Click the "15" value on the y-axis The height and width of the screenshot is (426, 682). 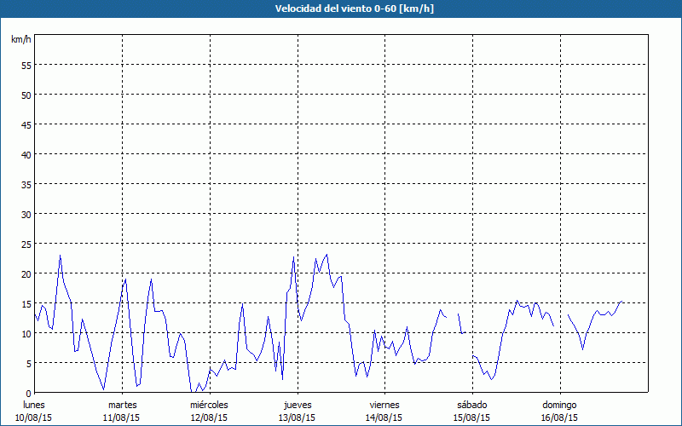[26, 303]
